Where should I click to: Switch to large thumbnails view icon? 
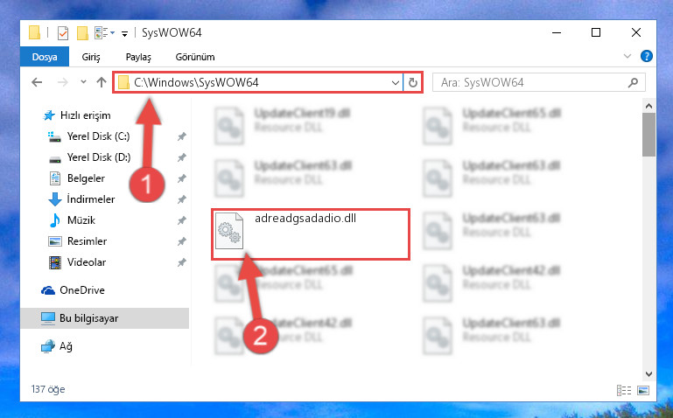643,390
